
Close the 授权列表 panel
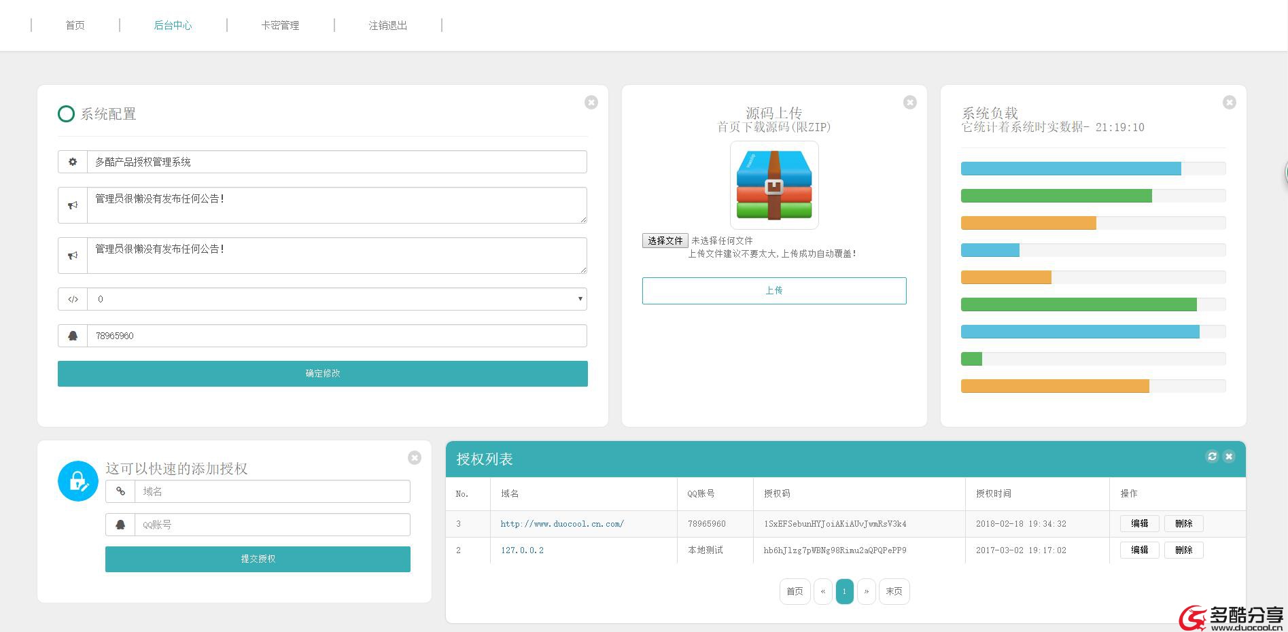[1229, 456]
